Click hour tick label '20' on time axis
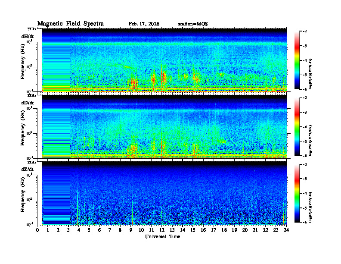Viewport: 341px width, 264px height. coord(245,230)
